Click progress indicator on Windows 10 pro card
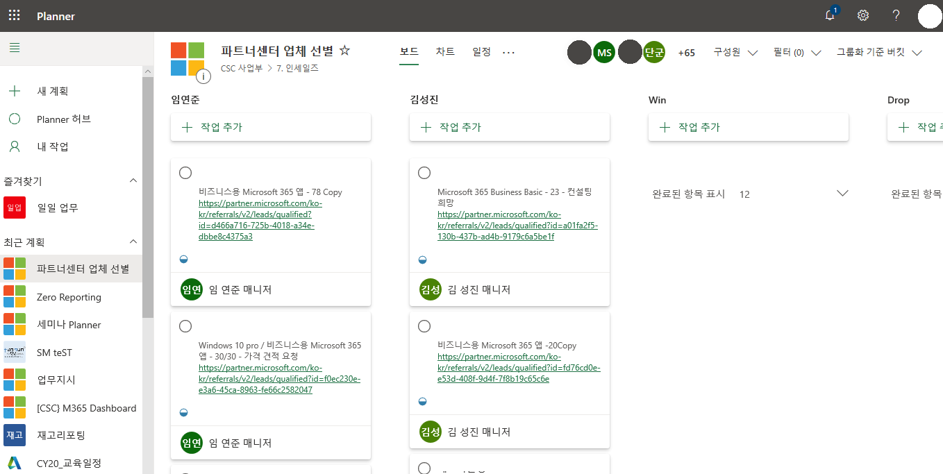This screenshot has height=474, width=943. [184, 413]
